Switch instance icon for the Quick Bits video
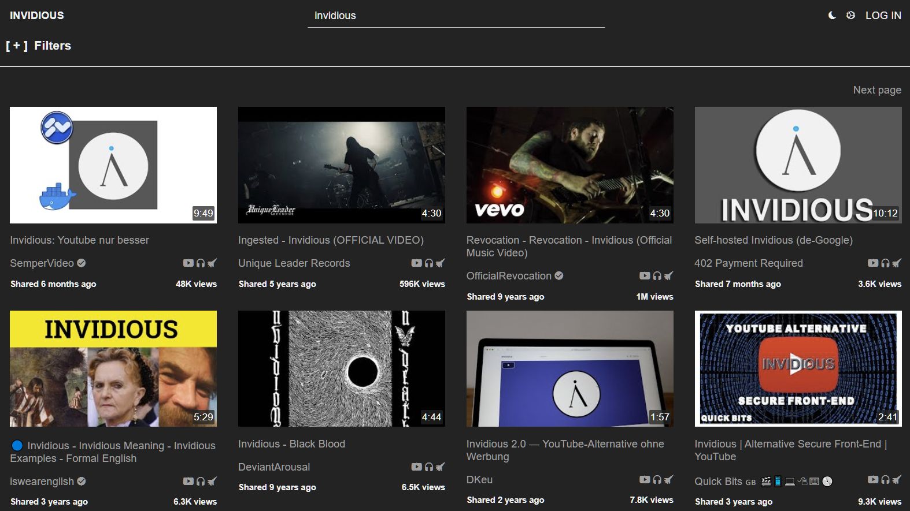Screen dimensions: 910x511 pos(897,480)
